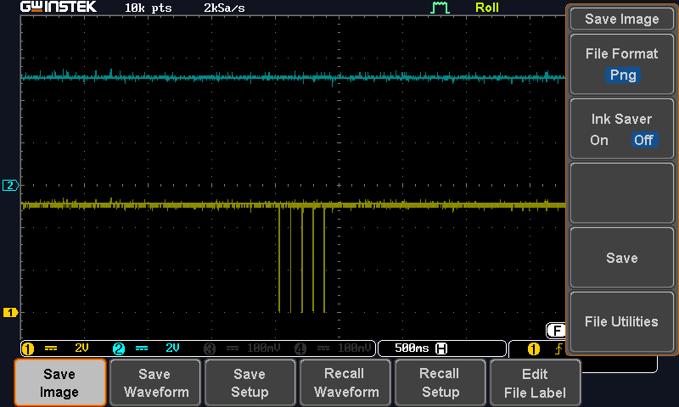Image resolution: width=679 pixels, height=407 pixels.
Task: Set Ink Saver to Off
Action: (644, 140)
